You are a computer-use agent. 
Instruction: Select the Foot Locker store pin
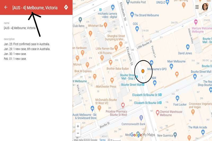177,98
